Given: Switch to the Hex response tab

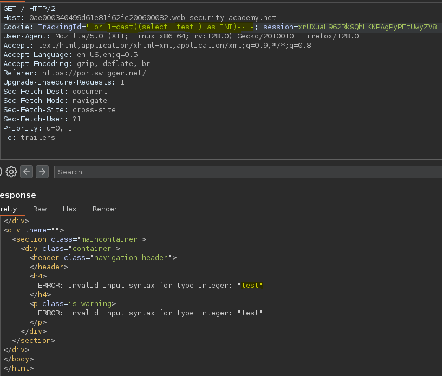Looking at the screenshot, I should point(70,209).
